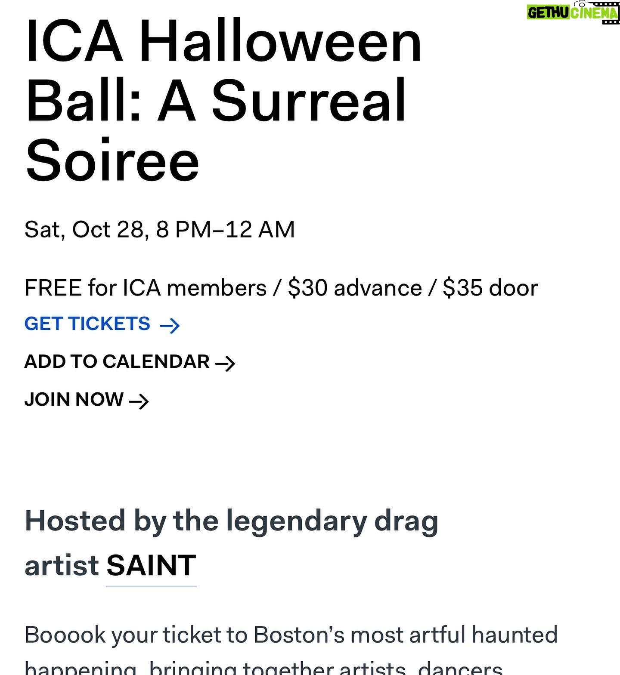Click the Ball: A Surreal heading line
Image resolution: width=620 pixels, height=675 pixels.
point(216,102)
